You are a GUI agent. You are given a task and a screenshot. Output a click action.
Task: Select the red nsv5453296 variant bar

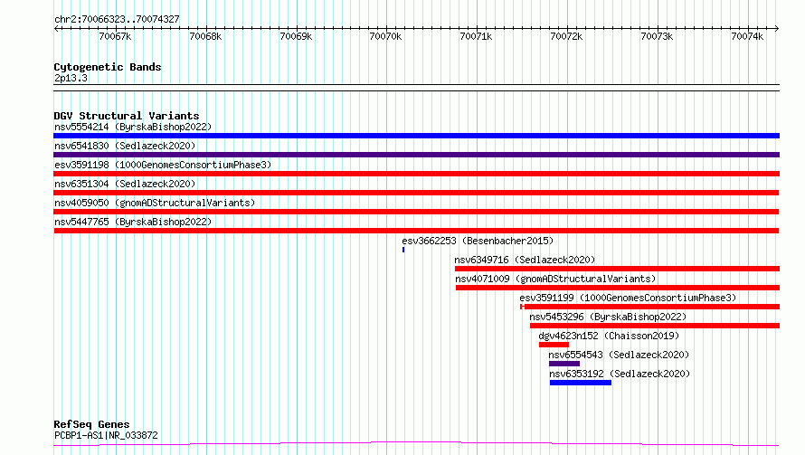click(655, 326)
